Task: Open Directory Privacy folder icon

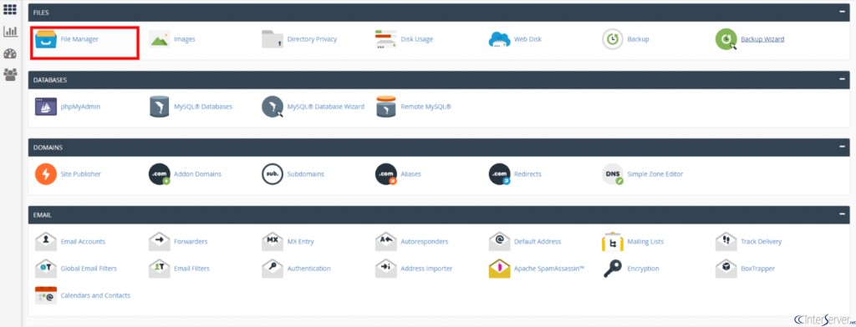Action: (x=273, y=39)
